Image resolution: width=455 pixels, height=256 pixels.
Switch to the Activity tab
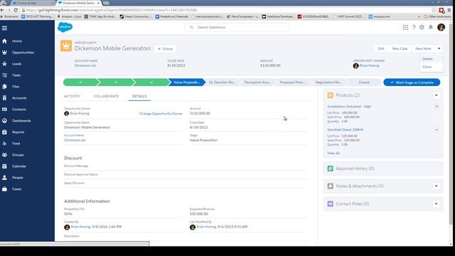(72, 97)
